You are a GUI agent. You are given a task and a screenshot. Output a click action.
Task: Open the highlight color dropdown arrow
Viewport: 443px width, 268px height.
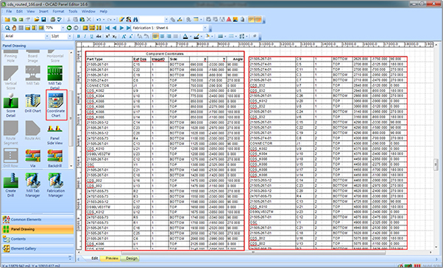(202, 37)
